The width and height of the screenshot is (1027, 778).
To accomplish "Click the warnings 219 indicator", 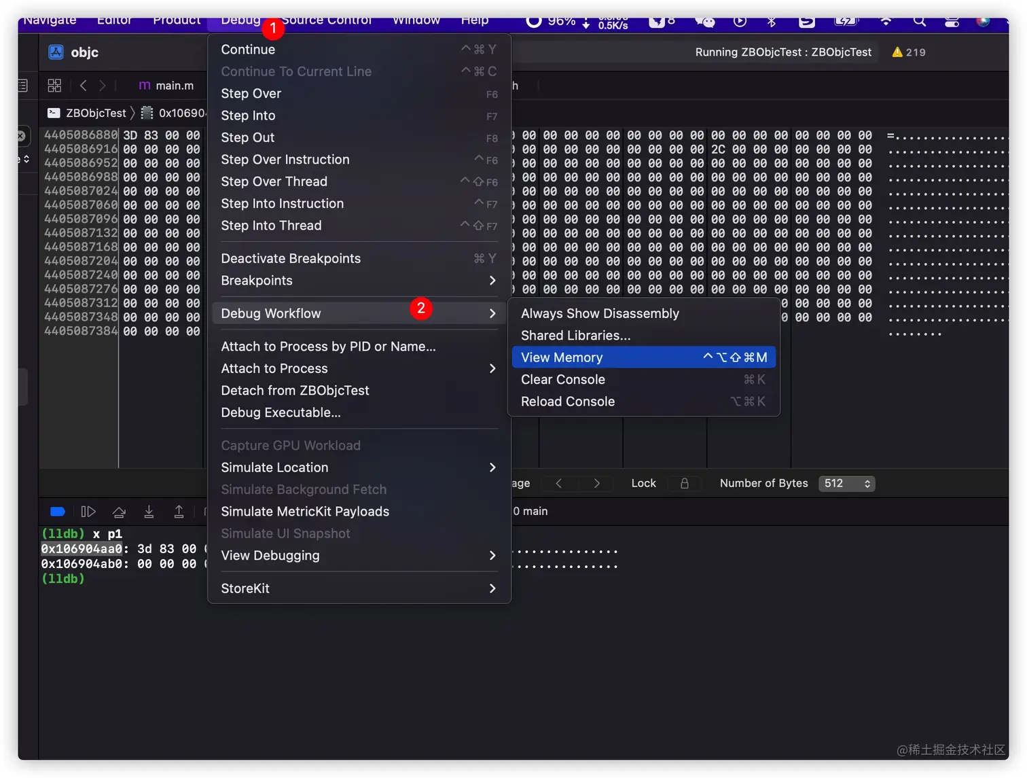I will pyautogui.click(x=908, y=52).
